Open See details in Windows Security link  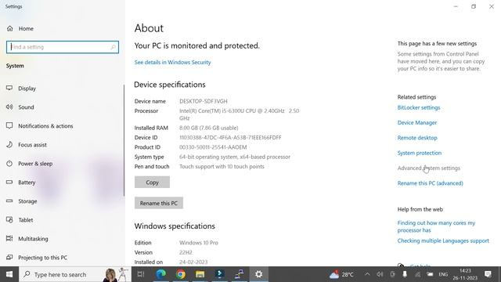point(172,63)
